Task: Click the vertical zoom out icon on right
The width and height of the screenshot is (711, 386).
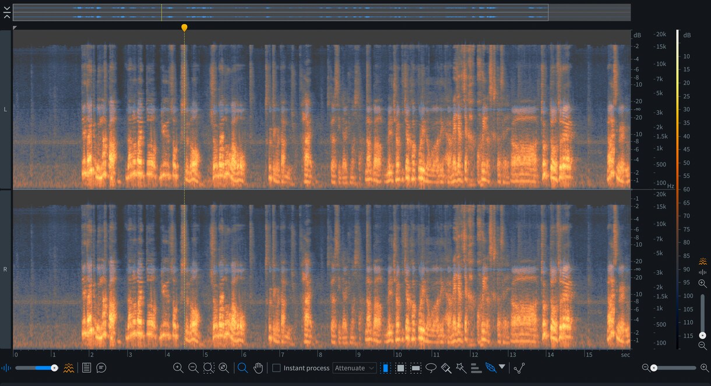Action: click(x=703, y=346)
